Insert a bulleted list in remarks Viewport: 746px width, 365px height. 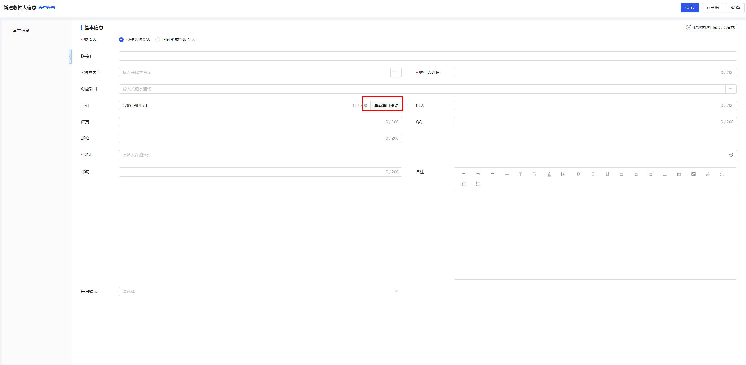(x=478, y=184)
